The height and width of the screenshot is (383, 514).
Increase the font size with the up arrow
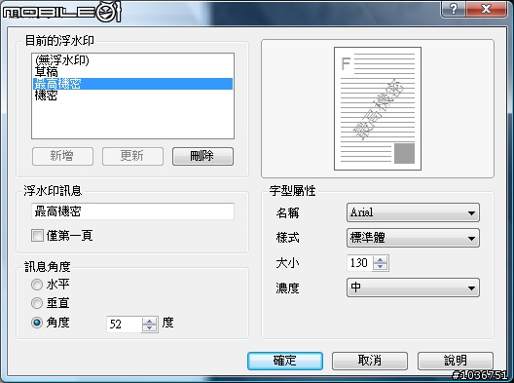381,260
